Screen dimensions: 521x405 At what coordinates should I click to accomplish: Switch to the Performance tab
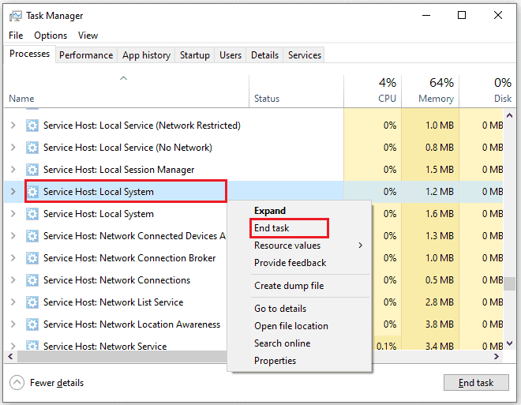86,55
